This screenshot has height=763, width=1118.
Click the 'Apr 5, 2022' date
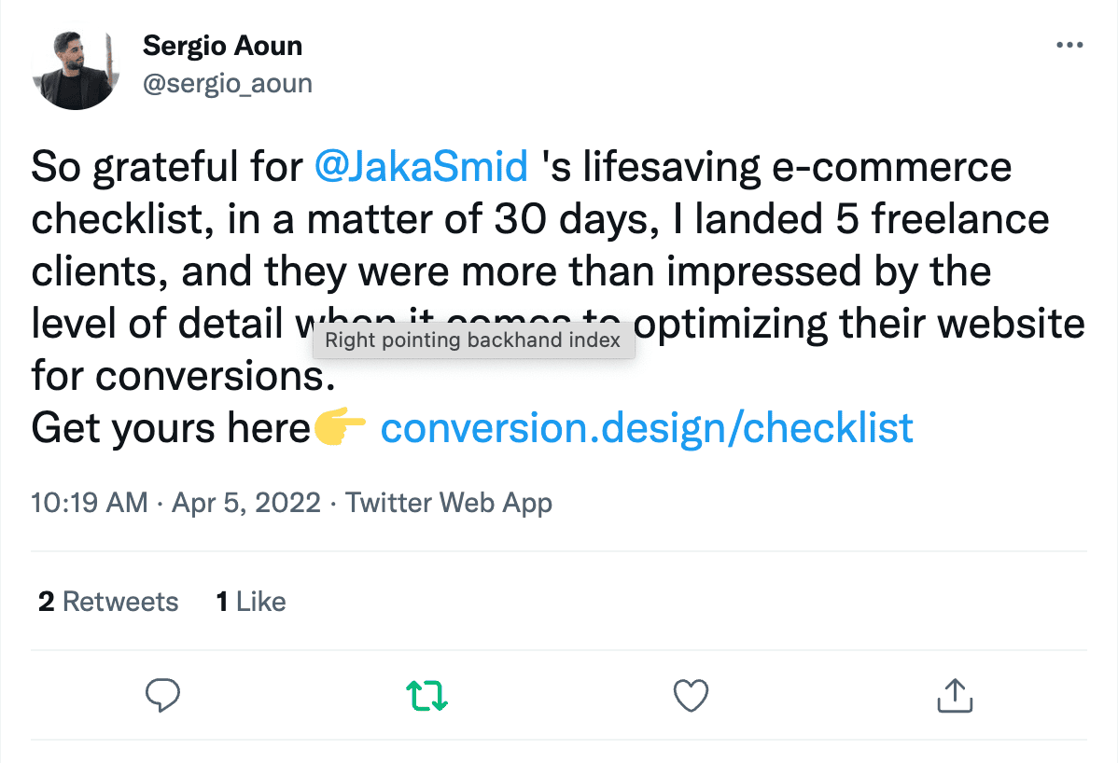tap(246, 503)
